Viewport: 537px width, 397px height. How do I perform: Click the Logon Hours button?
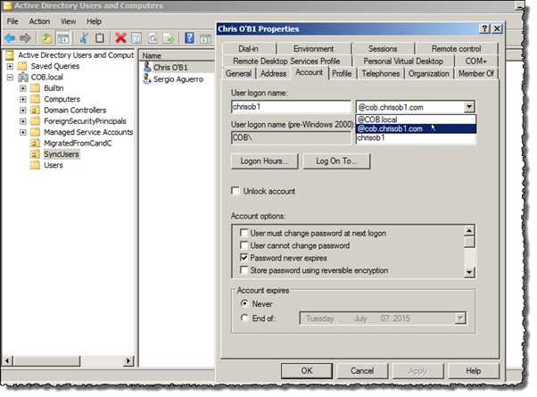[264, 161]
